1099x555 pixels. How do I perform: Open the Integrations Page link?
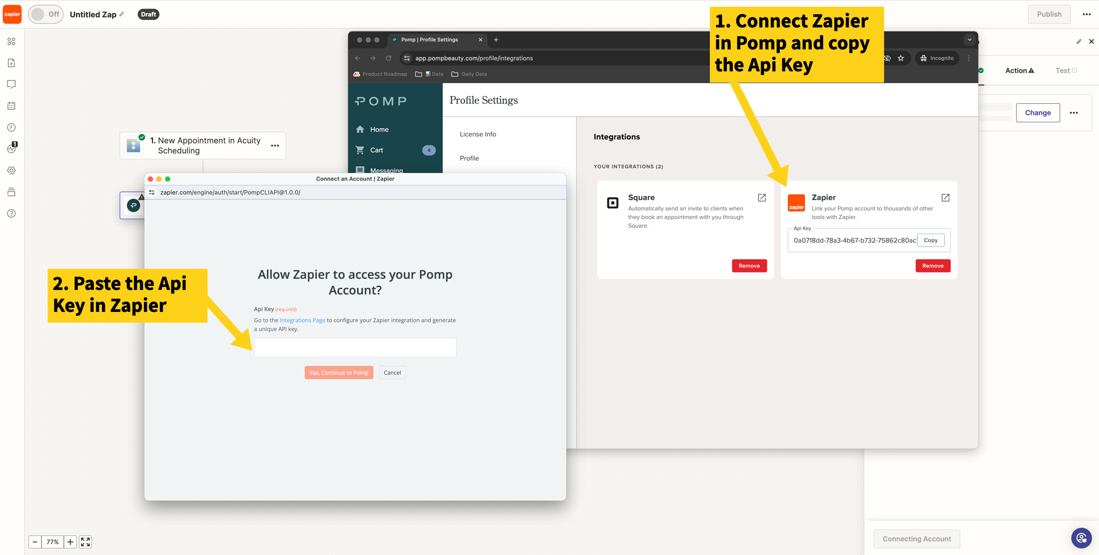(302, 320)
